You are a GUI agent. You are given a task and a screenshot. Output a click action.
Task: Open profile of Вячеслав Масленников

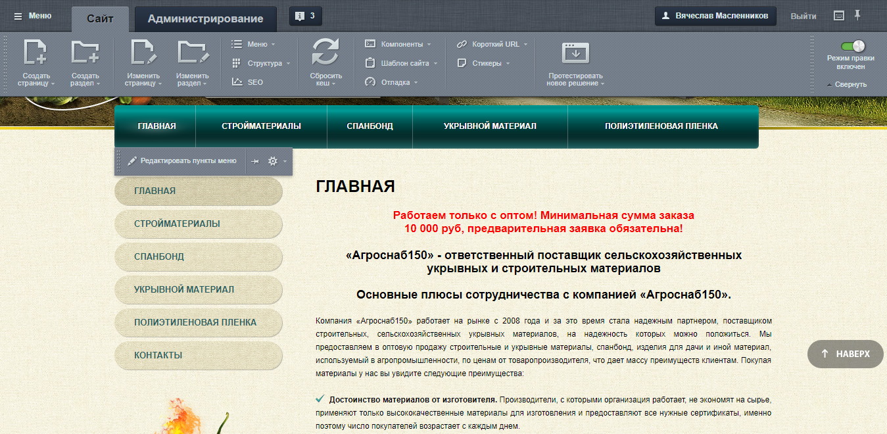point(715,16)
